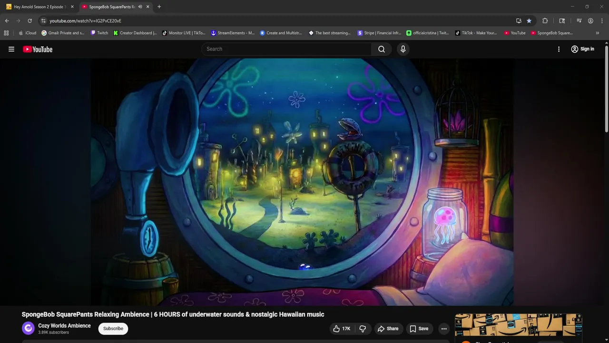Open the apps grid in bookmarks bar
609x343 pixels.
pyautogui.click(x=6, y=33)
